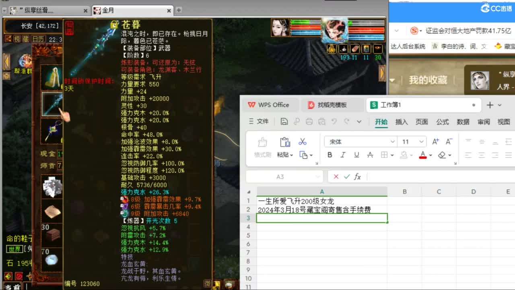Click the print preview icon in WPS
The image size is (515, 290).
(x=321, y=121)
